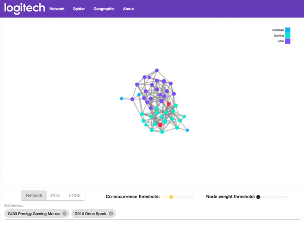Switch to the Network view toggle
This screenshot has width=304, height=228.
(x=34, y=195)
